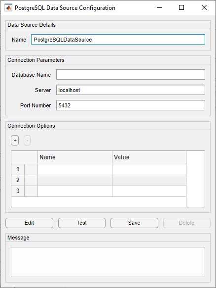Click the Value cell in row 2

pos(149,180)
